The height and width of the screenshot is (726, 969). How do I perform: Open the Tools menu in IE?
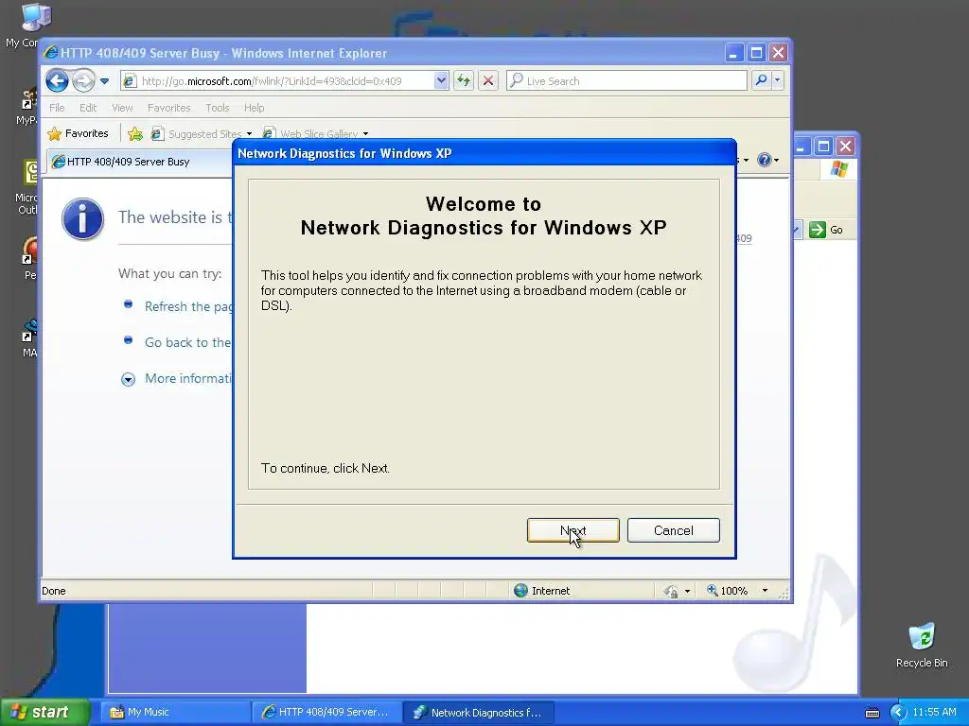(x=218, y=108)
